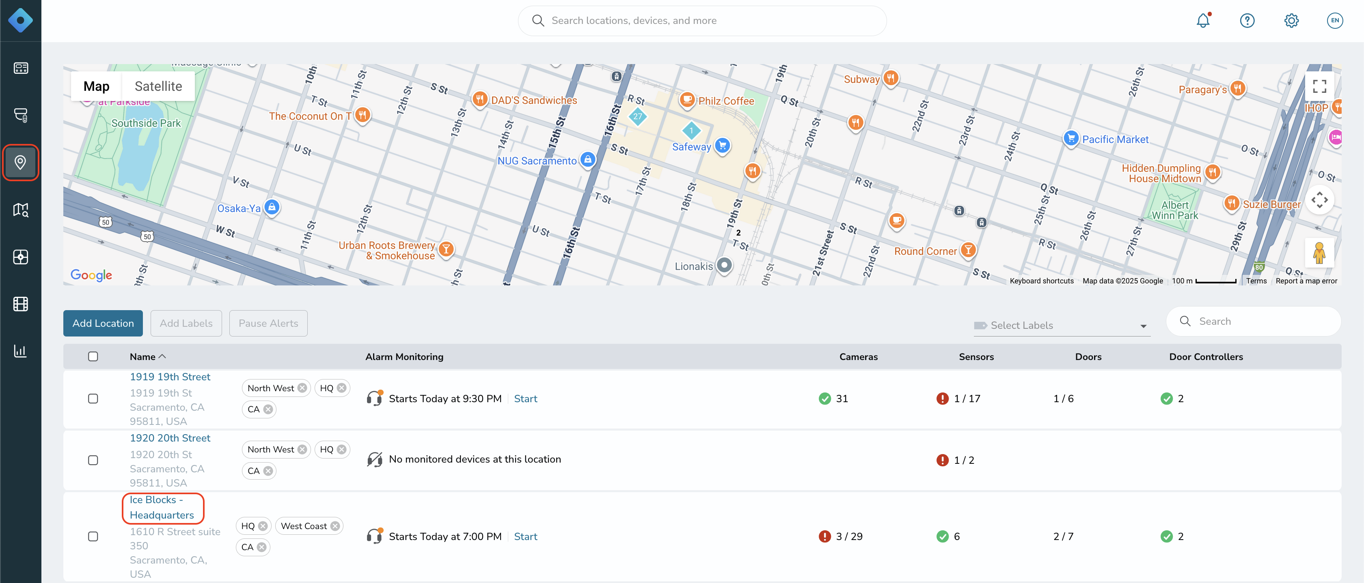This screenshot has width=1364, height=583.
Task: Open the devices grid sidebar icon
Action: coord(21,68)
